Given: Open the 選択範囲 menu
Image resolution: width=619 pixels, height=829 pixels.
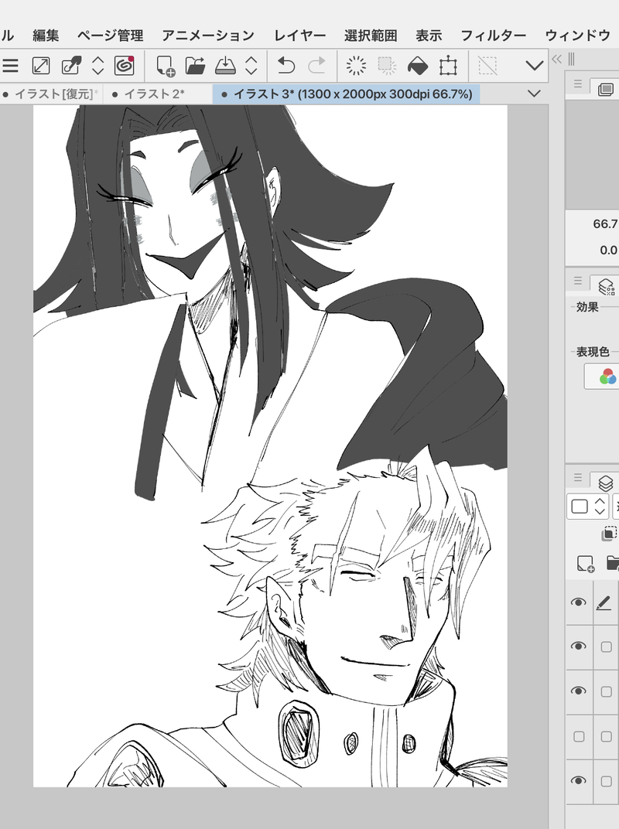Looking at the screenshot, I should pos(371,36).
